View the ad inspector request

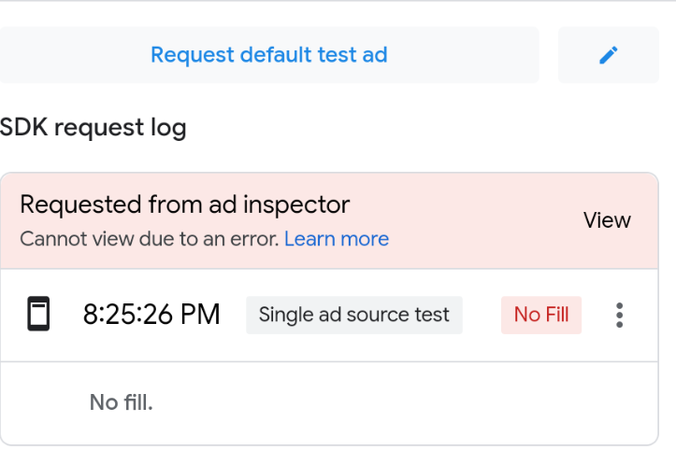click(607, 220)
